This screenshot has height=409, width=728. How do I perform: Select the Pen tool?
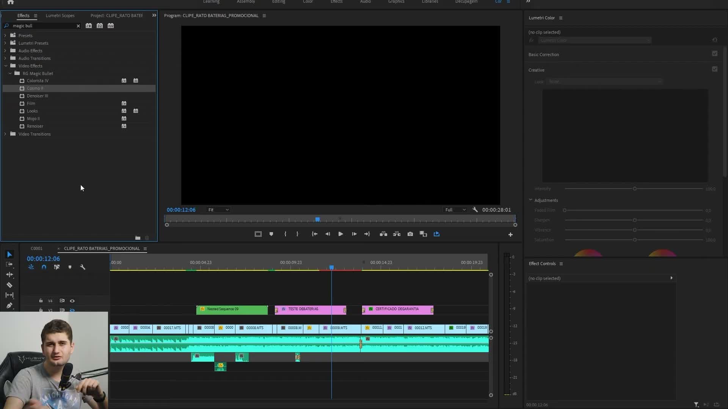[9, 305]
